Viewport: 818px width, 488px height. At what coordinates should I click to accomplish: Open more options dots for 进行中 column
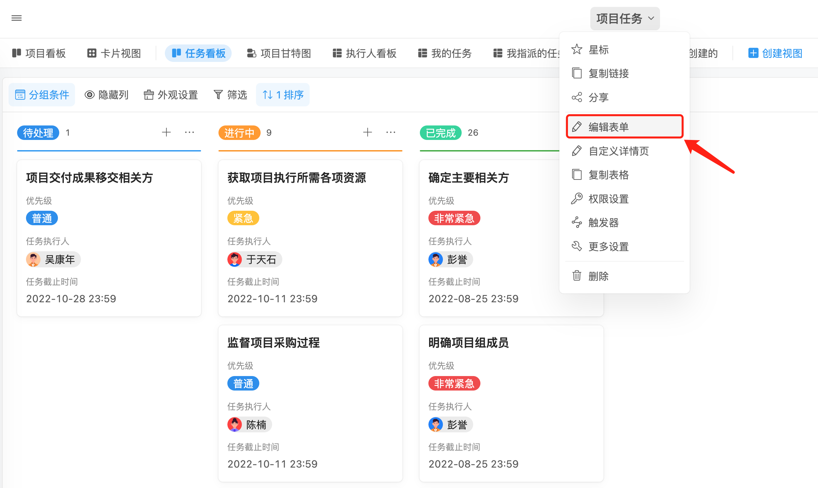(391, 132)
